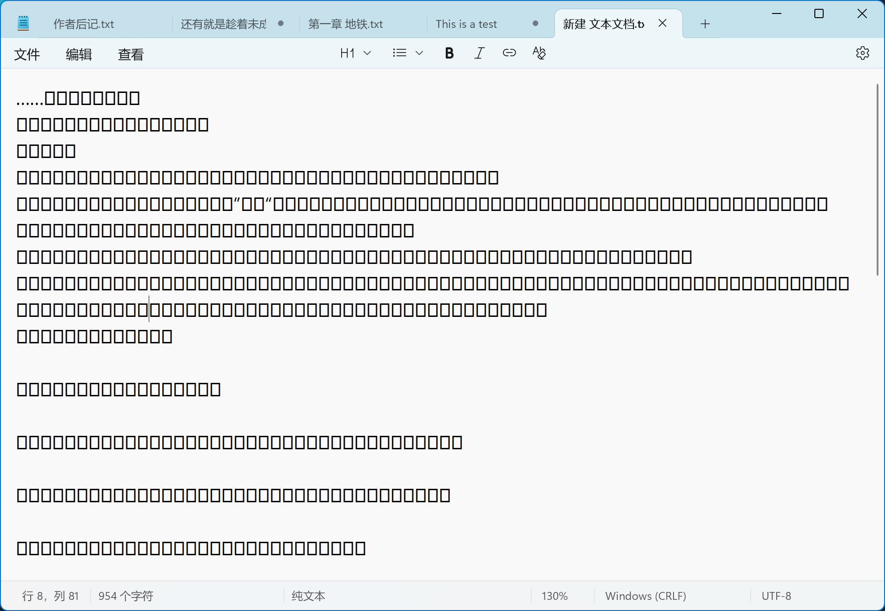Click the 954 个字符 count in status bar
885x611 pixels.
[x=125, y=596]
